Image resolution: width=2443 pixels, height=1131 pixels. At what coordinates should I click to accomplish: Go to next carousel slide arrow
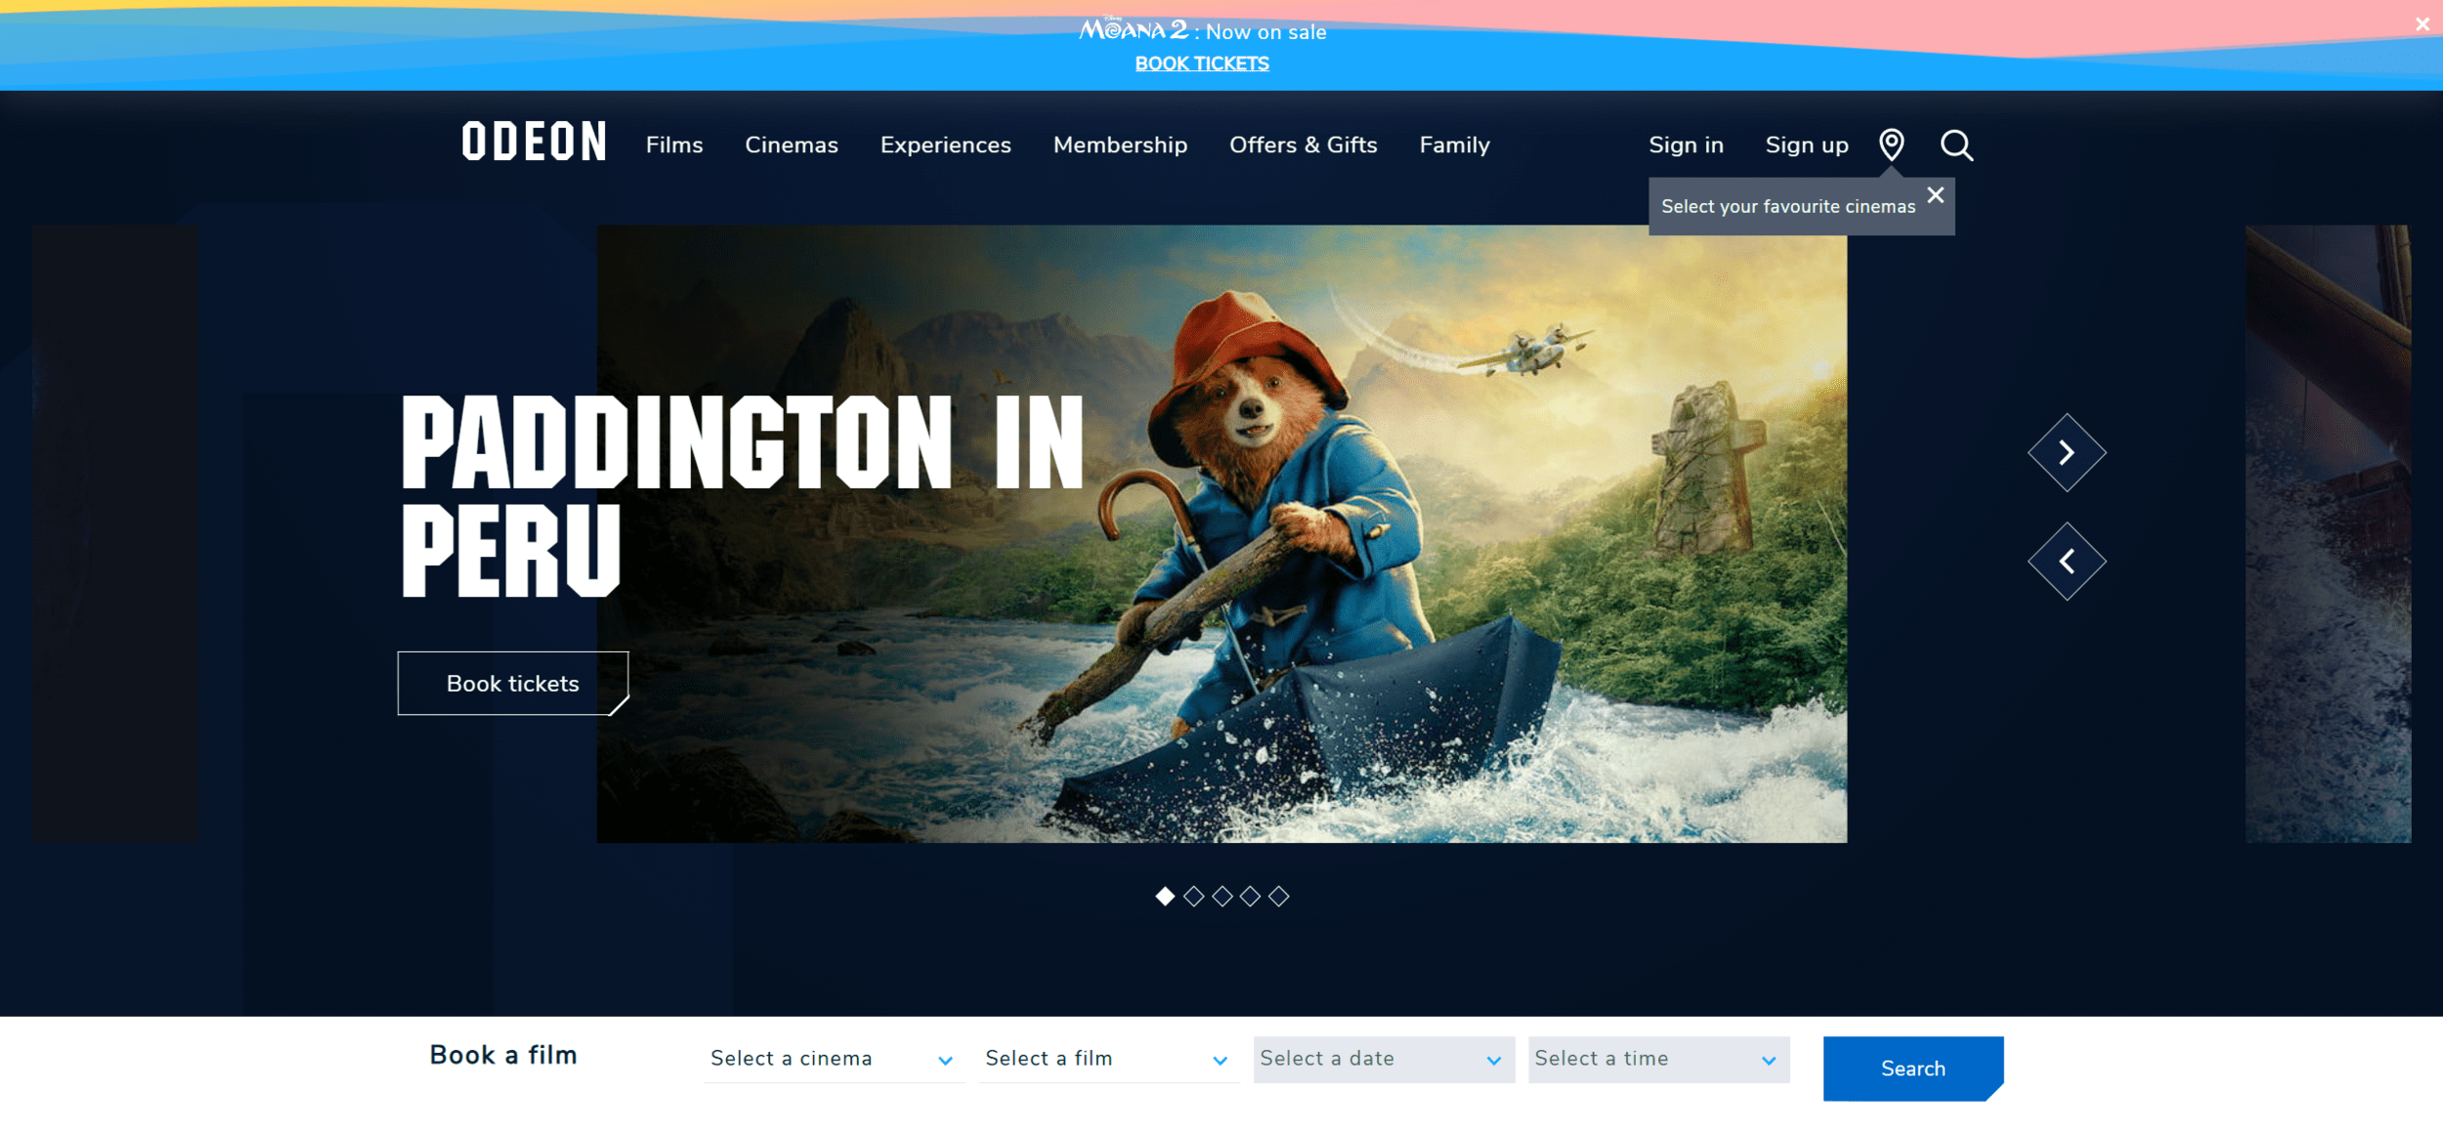point(2066,452)
